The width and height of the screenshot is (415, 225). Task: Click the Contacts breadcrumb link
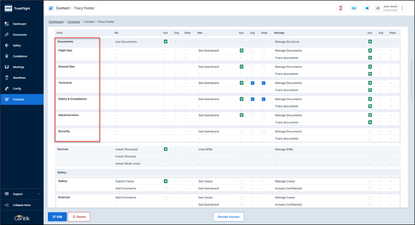74,22
